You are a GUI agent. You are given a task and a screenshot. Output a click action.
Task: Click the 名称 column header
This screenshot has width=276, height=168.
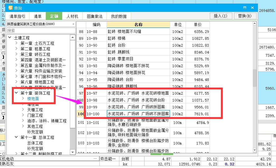pyautogui.click(x=138, y=25)
